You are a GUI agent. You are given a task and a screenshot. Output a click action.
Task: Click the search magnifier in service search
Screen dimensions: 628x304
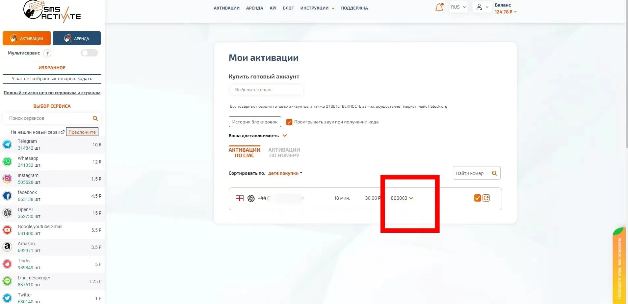(x=95, y=118)
